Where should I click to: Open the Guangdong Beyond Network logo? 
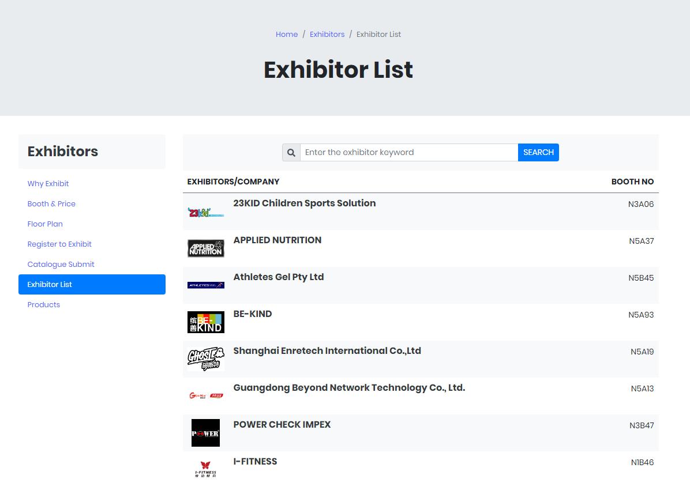click(x=206, y=395)
